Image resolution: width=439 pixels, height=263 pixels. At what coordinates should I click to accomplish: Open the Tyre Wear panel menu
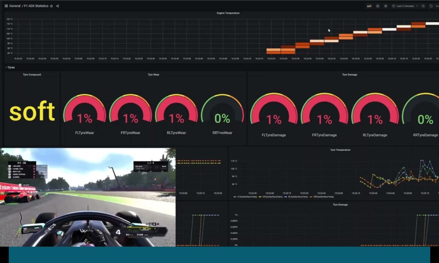[x=154, y=75]
